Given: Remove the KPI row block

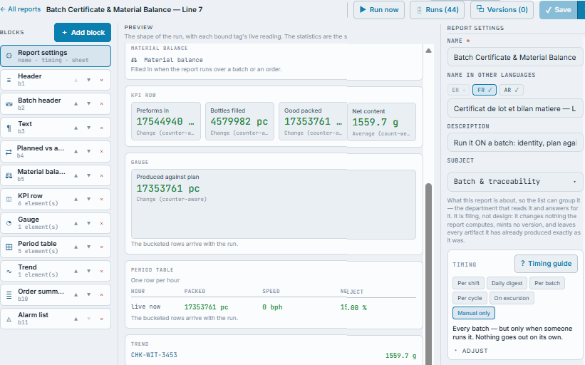Looking at the screenshot, I should click(101, 200).
